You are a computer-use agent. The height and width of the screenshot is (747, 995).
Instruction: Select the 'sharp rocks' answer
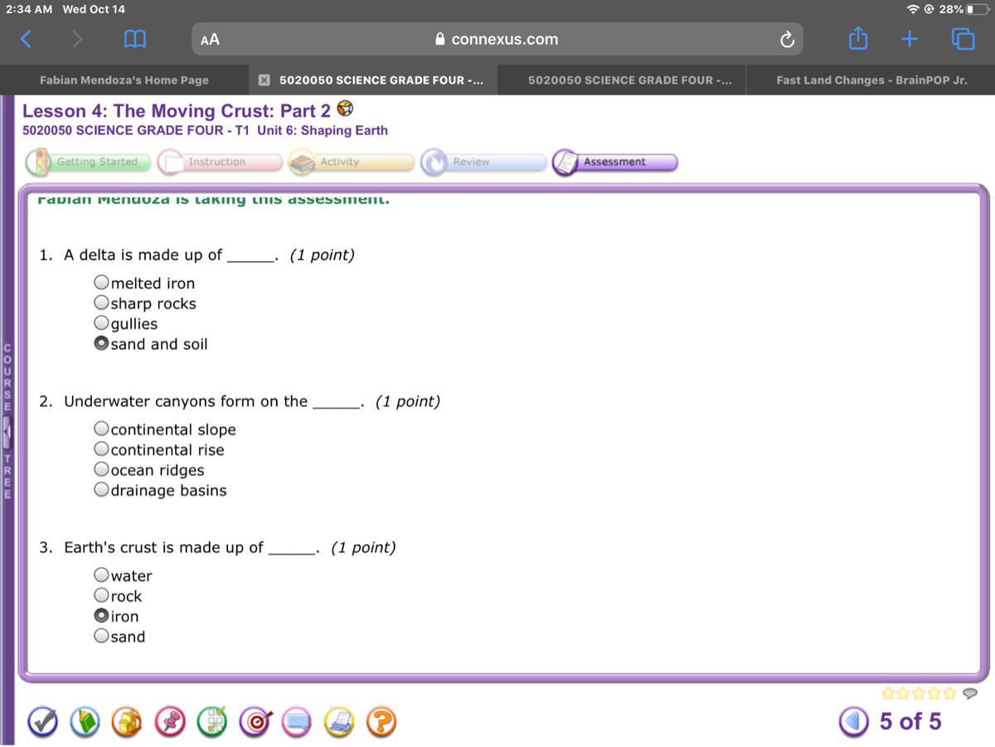pos(101,303)
